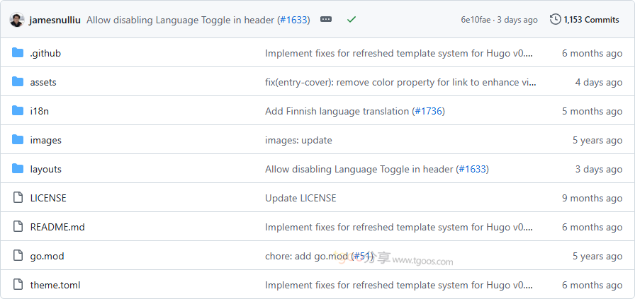
Task: Open the 'images: update' commit message
Action: [298, 140]
